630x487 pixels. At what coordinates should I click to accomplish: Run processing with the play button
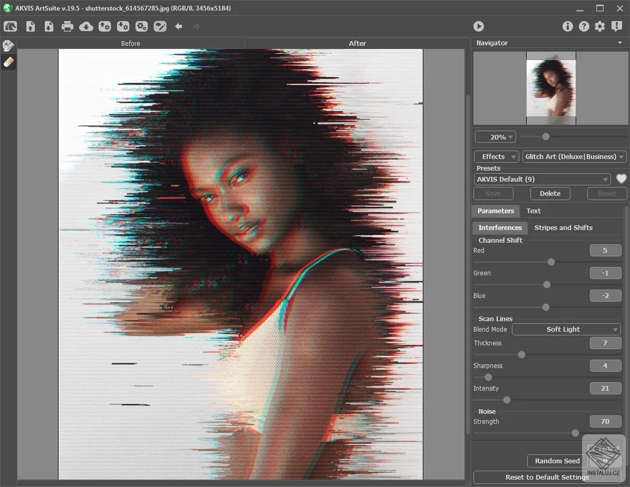click(478, 26)
